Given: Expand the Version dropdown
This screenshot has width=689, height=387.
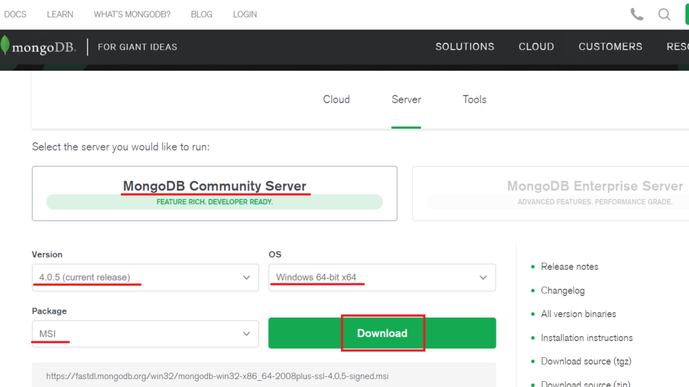Looking at the screenshot, I should point(145,277).
